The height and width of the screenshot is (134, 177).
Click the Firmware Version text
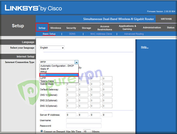click(x=161, y=11)
